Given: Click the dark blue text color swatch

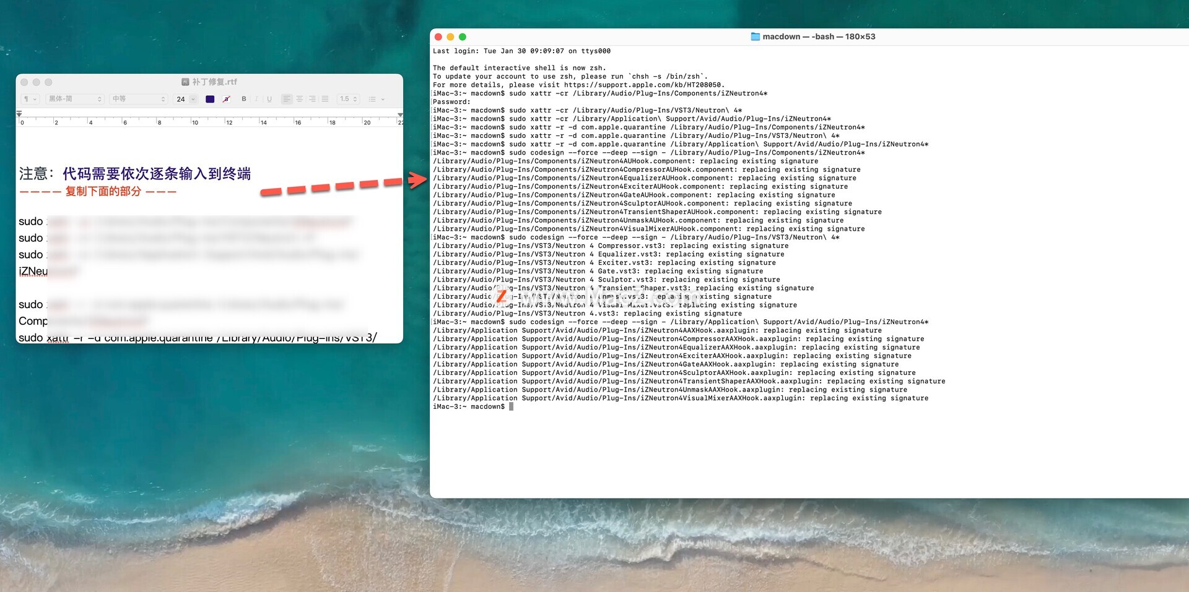Looking at the screenshot, I should pyautogui.click(x=210, y=99).
